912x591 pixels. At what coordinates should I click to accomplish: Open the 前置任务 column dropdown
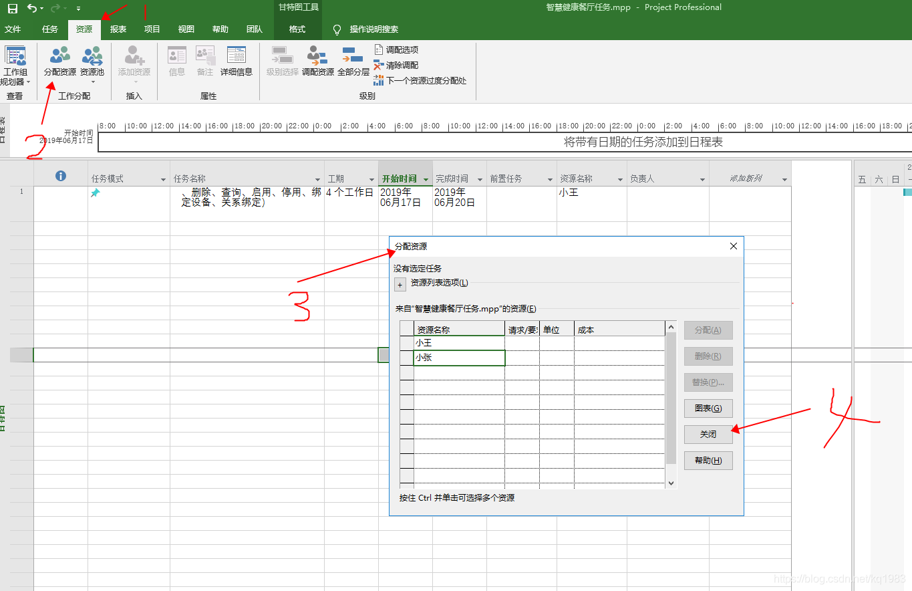[551, 179]
